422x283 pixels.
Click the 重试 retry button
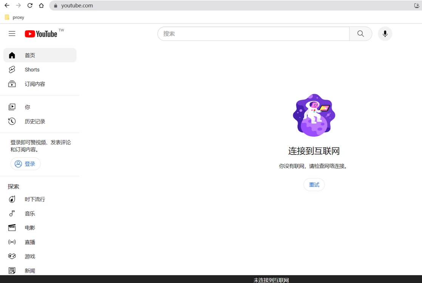click(314, 185)
